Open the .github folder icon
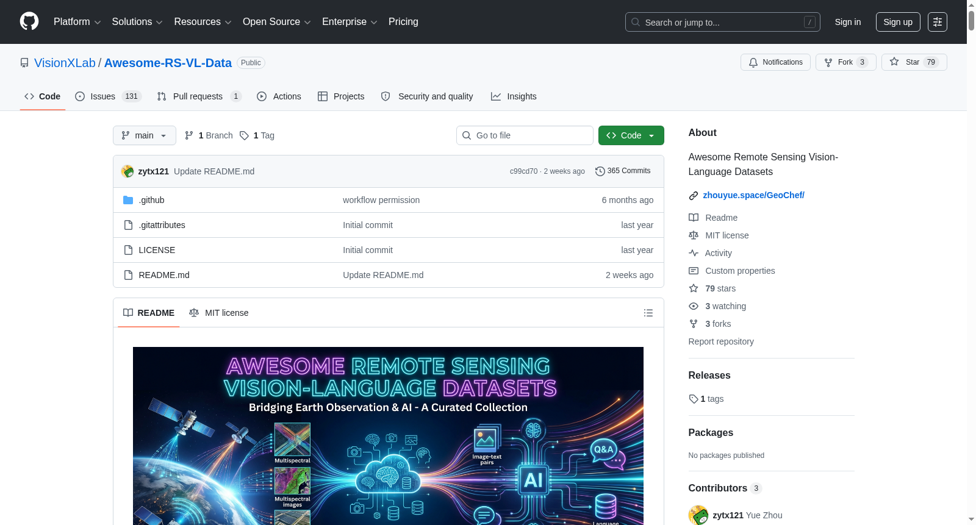Viewport: 976px width, 525px height. tap(128, 200)
